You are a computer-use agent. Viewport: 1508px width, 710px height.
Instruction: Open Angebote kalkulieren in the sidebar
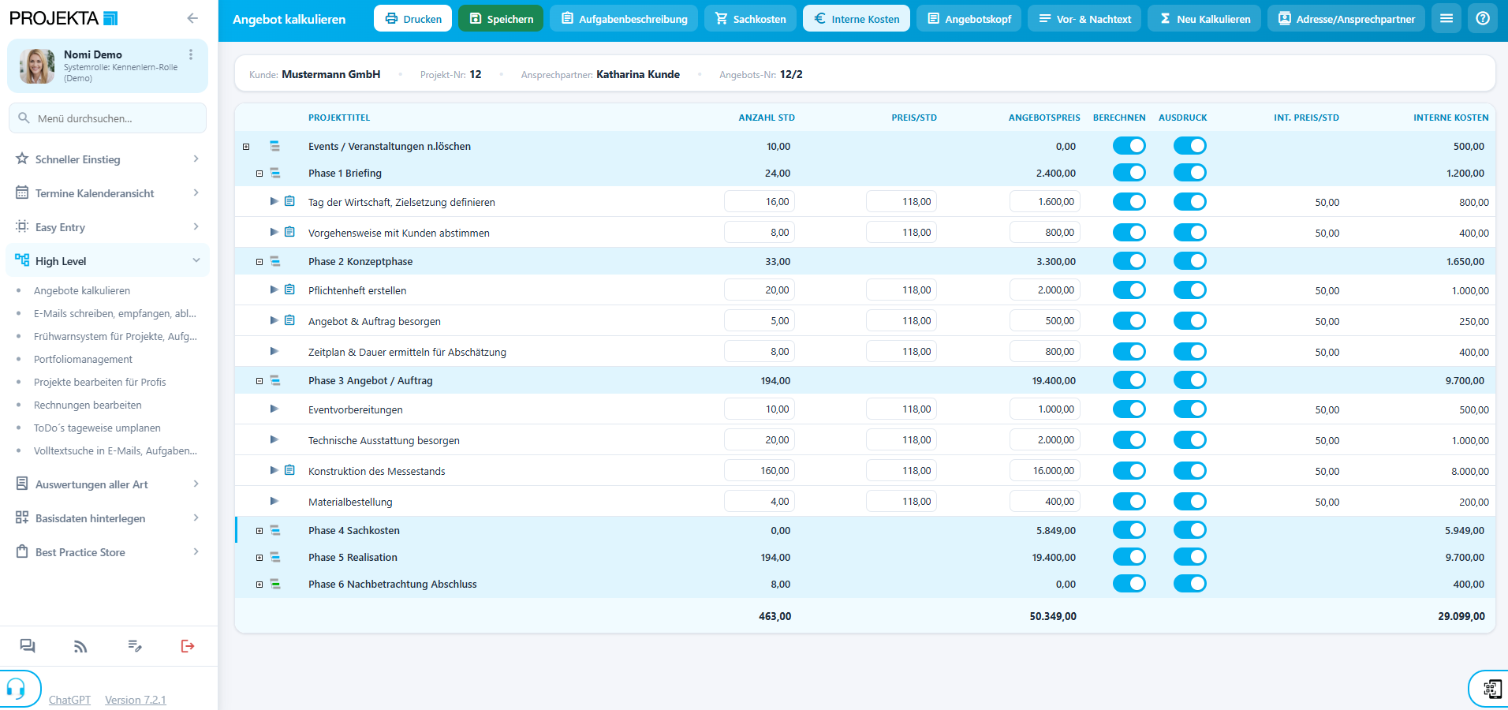tap(82, 290)
